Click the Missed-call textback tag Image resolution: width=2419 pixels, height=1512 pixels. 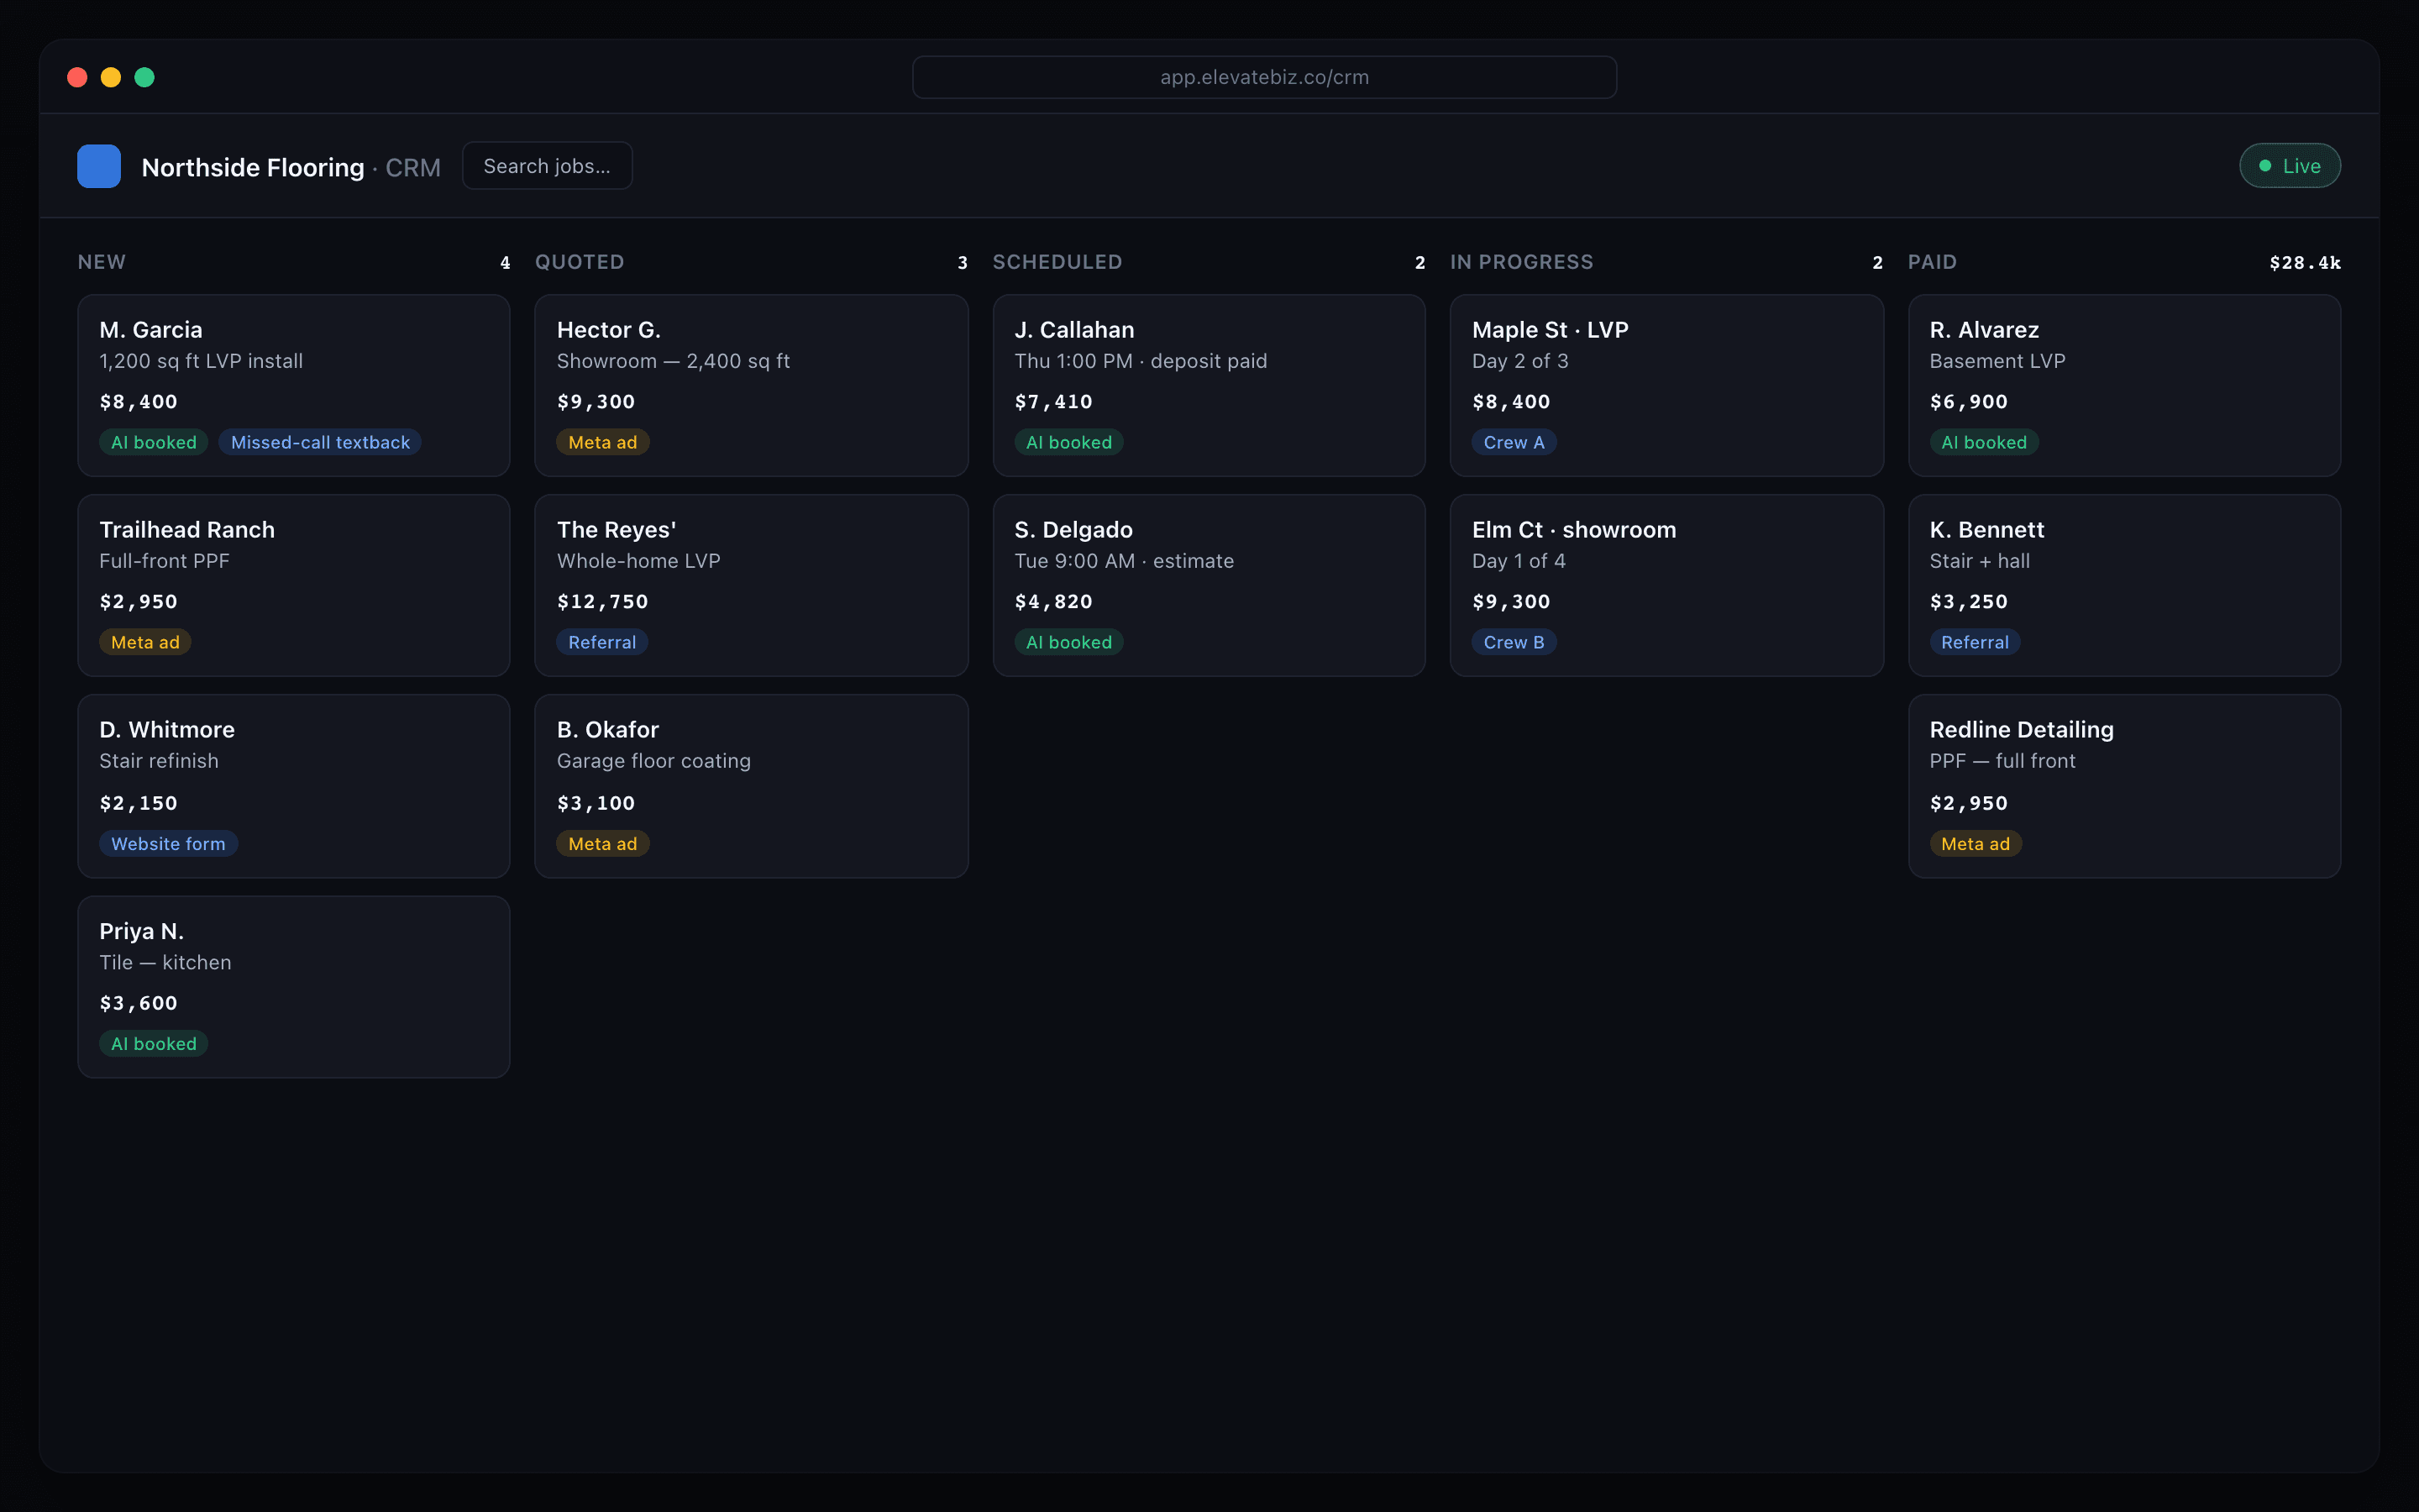(x=320, y=442)
